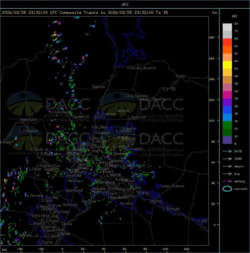Select the light blue swatch between 35 and 30
The height and width of the screenshot is (253, 250).
[227, 117]
